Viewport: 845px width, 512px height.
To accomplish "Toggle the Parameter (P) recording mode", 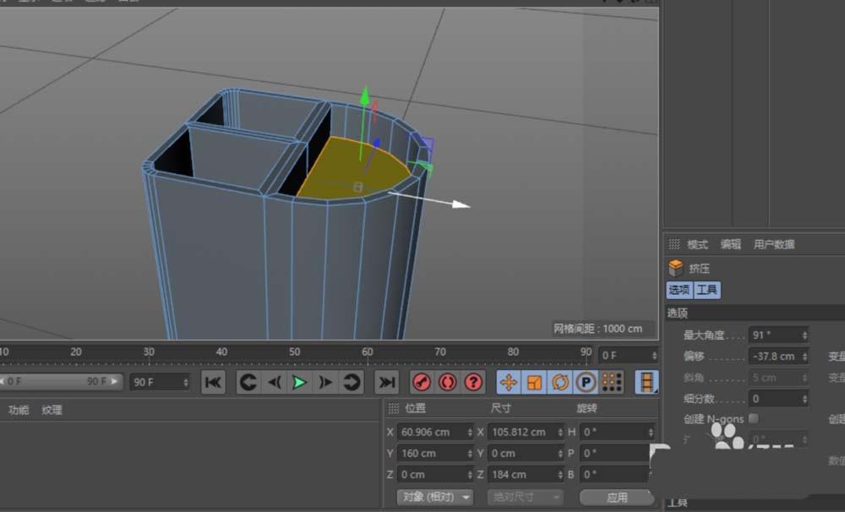I will [586, 382].
